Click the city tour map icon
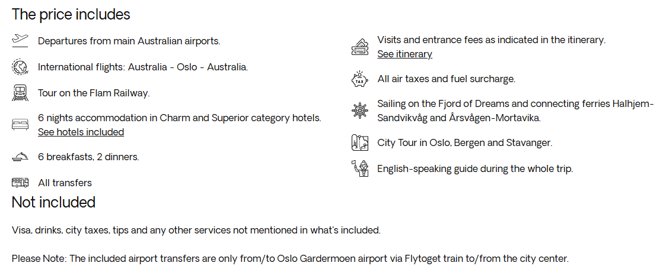This screenshot has width=660, height=266. coord(359,142)
